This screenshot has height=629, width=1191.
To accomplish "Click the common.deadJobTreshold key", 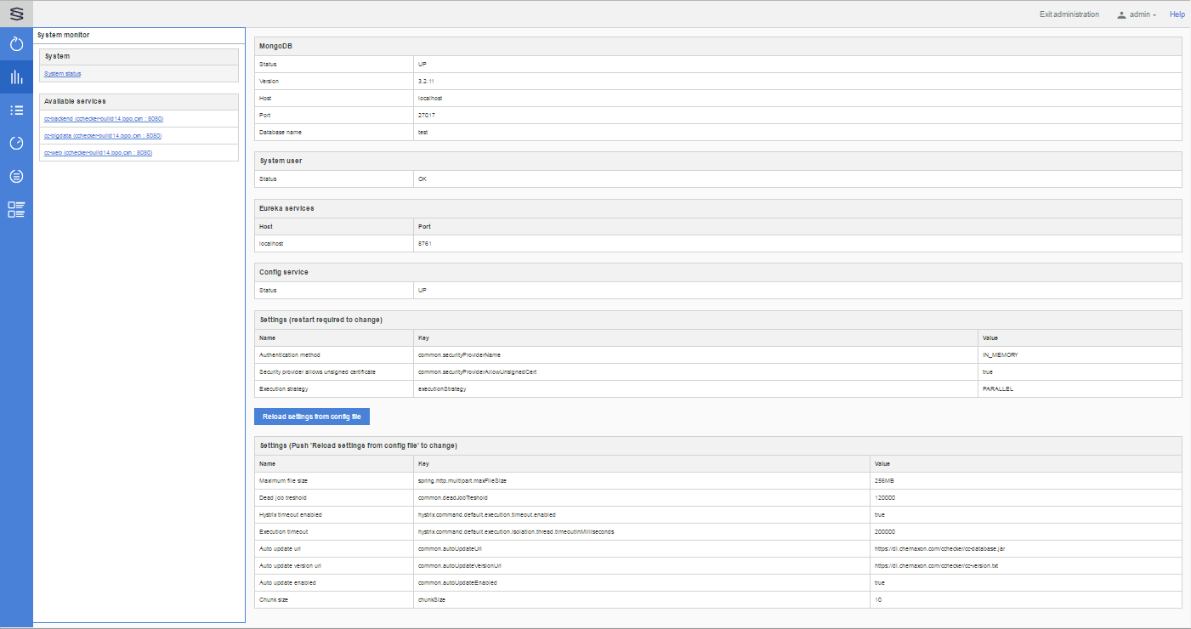I will point(452,497).
